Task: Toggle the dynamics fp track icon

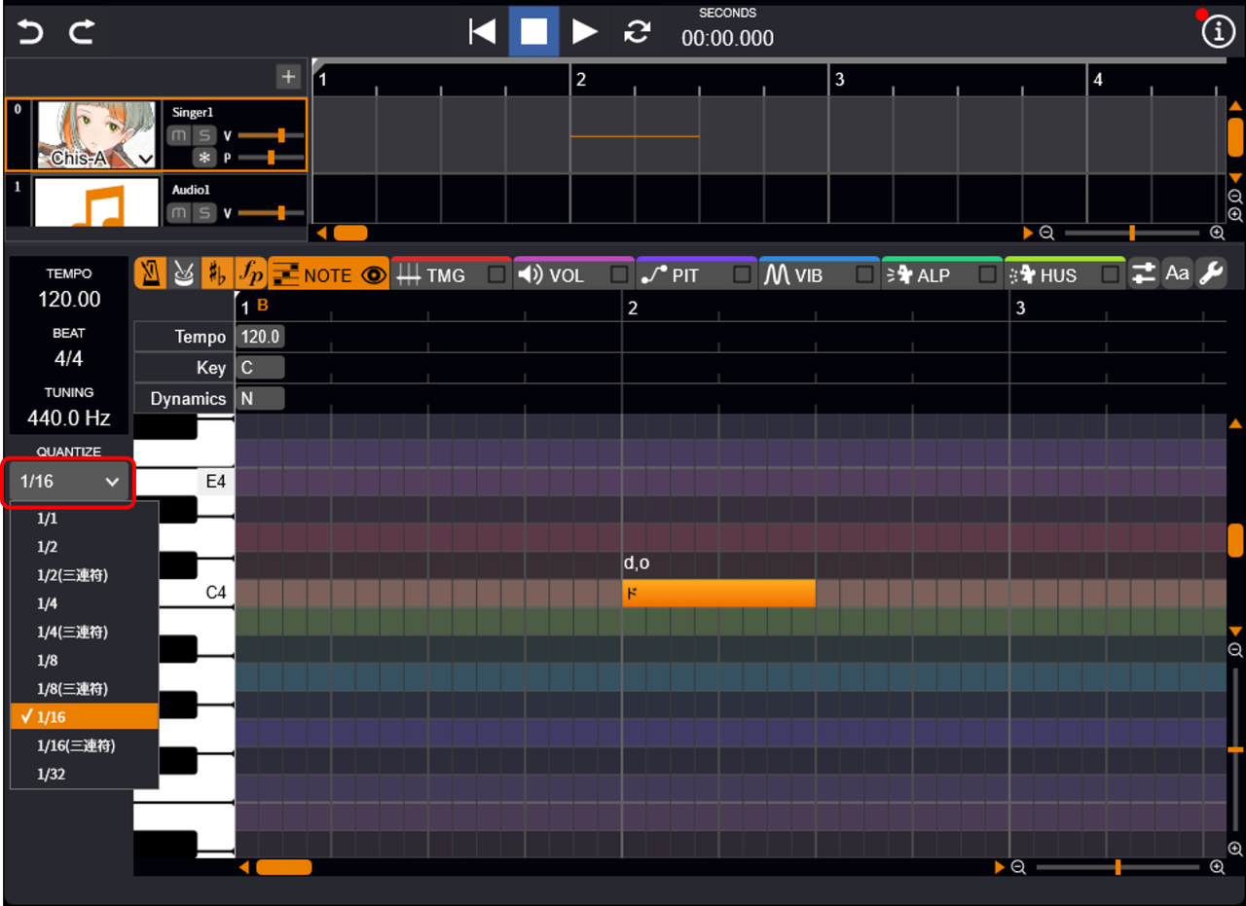Action: pyautogui.click(x=251, y=274)
